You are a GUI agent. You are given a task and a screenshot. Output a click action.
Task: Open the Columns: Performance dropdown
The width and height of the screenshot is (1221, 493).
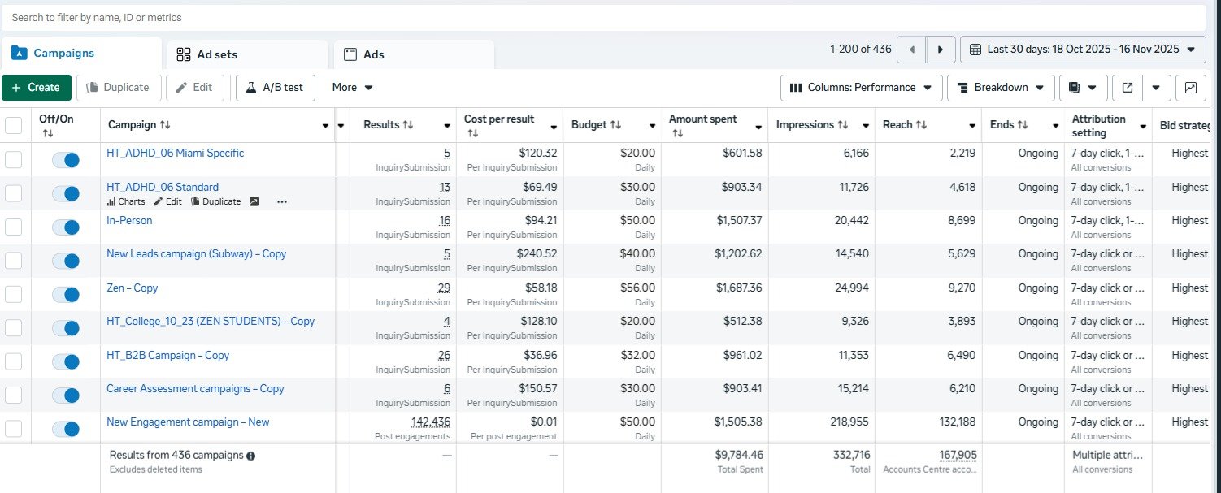pos(861,88)
